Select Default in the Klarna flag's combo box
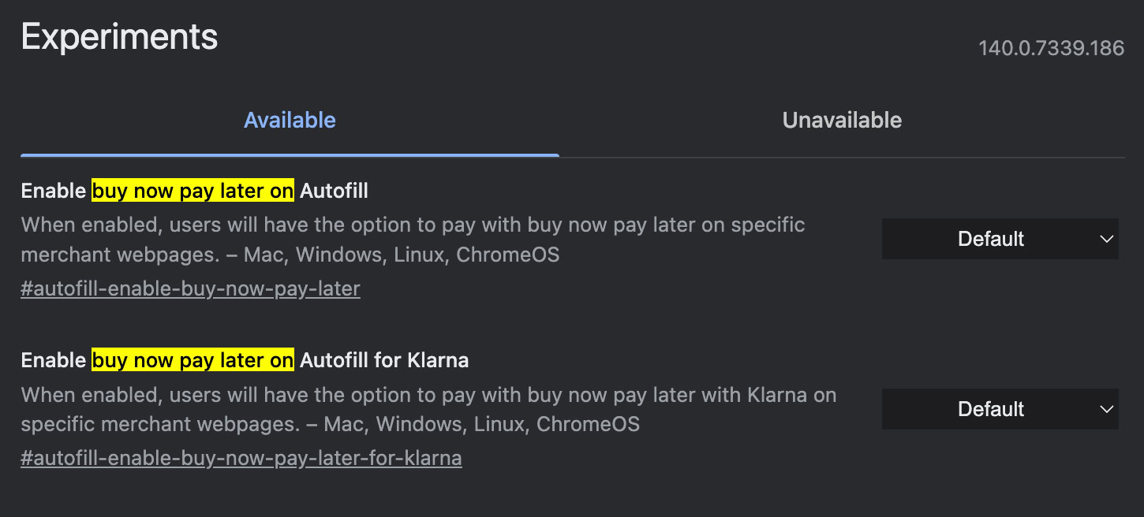The width and height of the screenshot is (1144, 517). [x=990, y=409]
